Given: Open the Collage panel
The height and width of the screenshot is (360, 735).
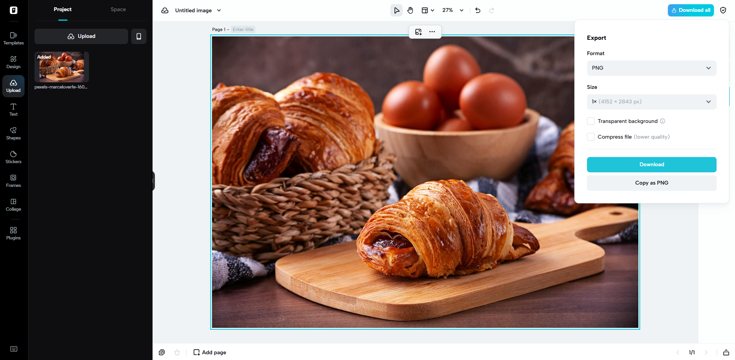Looking at the screenshot, I should point(13,205).
